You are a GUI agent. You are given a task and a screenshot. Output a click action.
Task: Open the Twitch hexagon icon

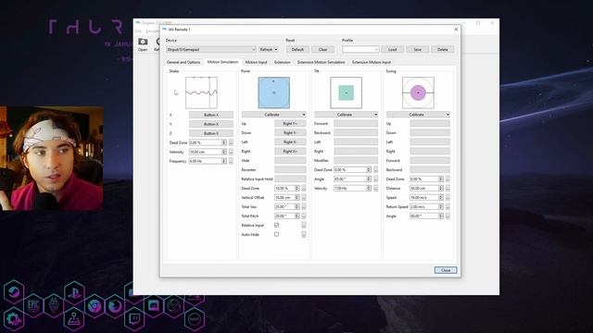134,318
